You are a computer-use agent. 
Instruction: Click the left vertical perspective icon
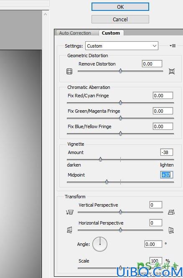click(x=70, y=212)
